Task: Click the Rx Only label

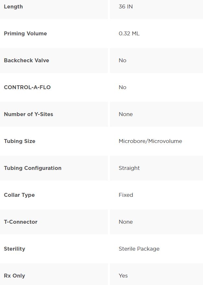Action: (14, 276)
